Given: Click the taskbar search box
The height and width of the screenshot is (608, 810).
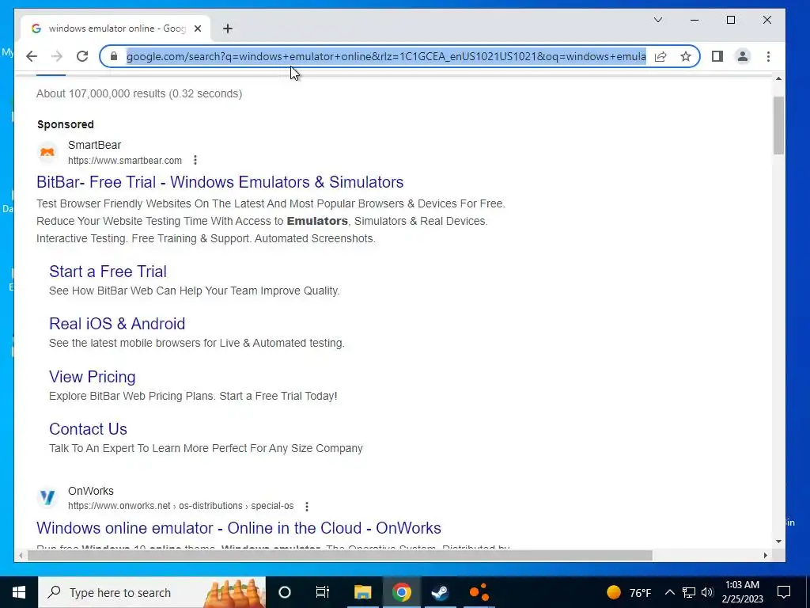Looking at the screenshot, I should (x=152, y=592).
